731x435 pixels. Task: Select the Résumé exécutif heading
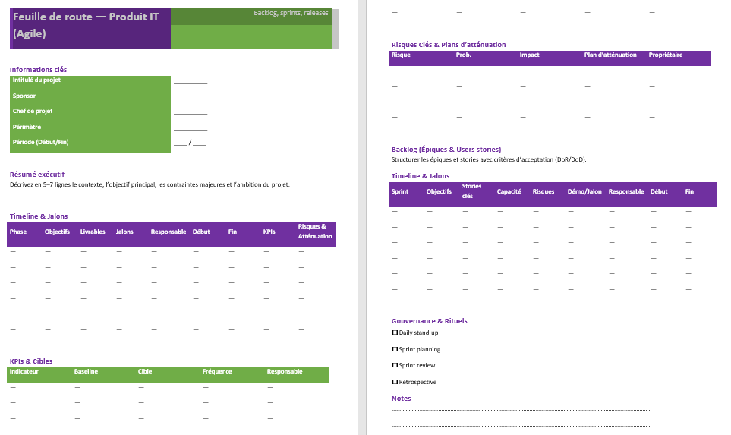tap(37, 174)
